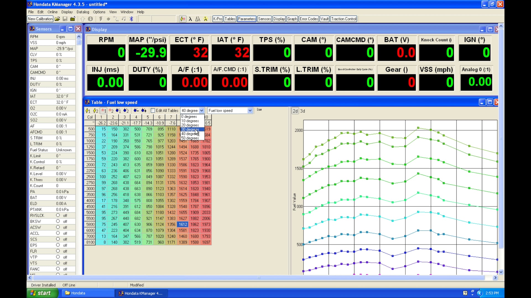Click the injector plus icon
Viewport: 531px width, 298px height.
pos(144,110)
